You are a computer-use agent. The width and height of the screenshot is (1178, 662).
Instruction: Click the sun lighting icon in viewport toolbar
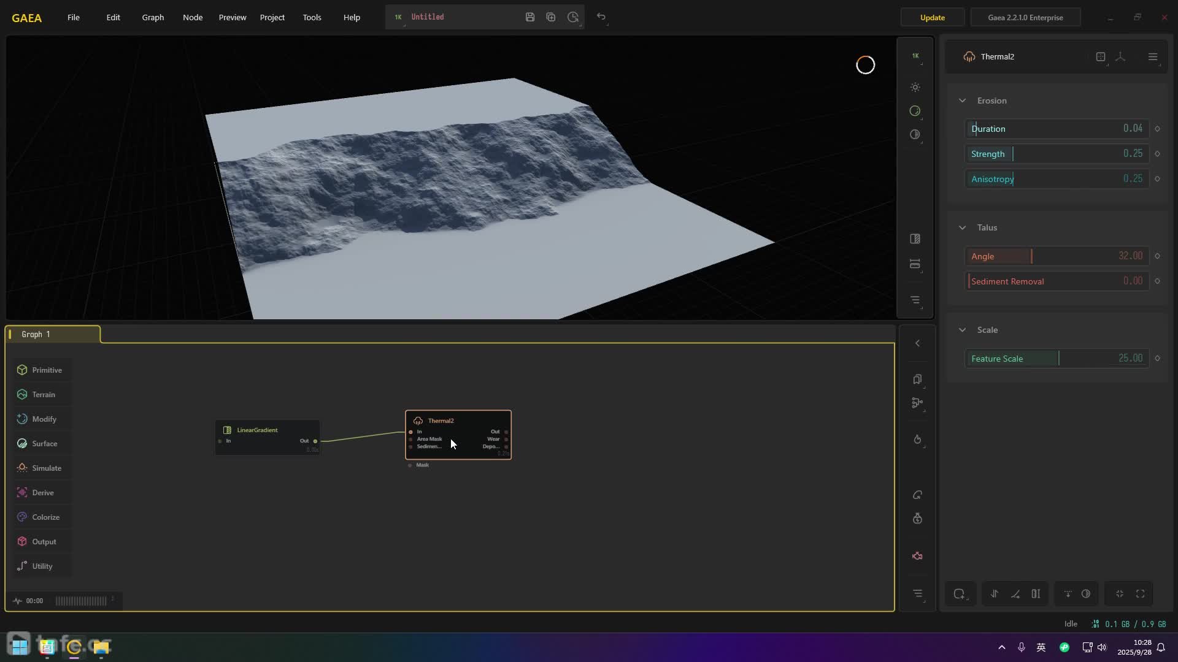coord(915,87)
